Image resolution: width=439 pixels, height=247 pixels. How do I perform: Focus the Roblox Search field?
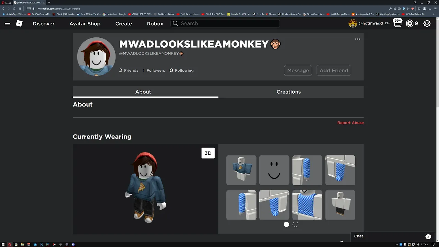click(225, 23)
